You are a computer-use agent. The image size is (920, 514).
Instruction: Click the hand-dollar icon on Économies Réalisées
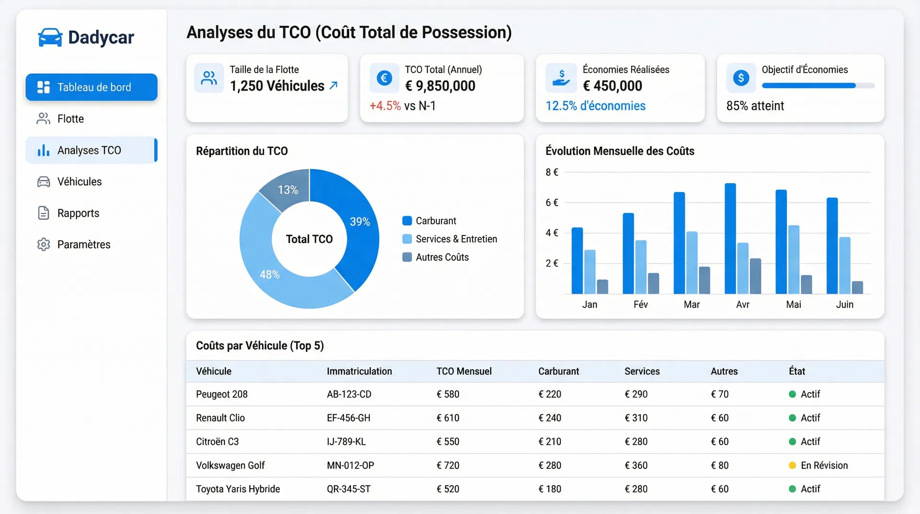click(x=561, y=78)
